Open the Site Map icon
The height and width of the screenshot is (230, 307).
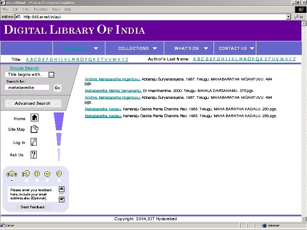point(35,129)
